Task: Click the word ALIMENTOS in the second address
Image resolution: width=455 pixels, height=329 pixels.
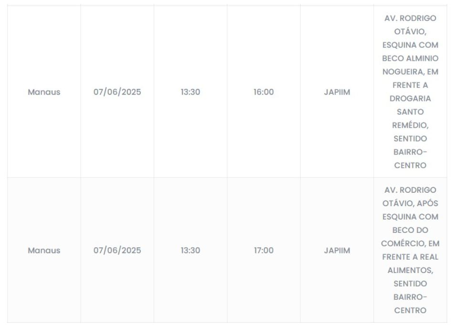Action: point(409,270)
